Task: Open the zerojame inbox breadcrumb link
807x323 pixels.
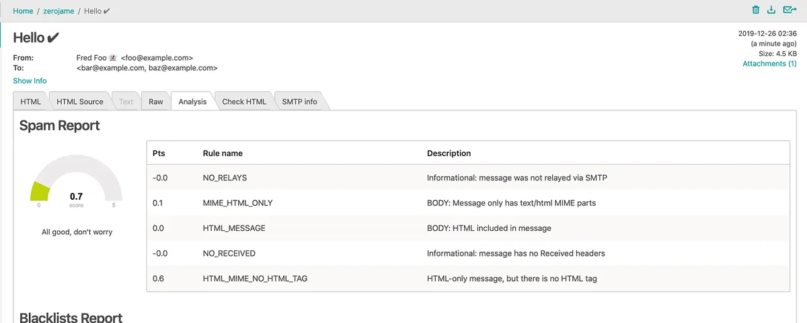Action: click(x=59, y=11)
